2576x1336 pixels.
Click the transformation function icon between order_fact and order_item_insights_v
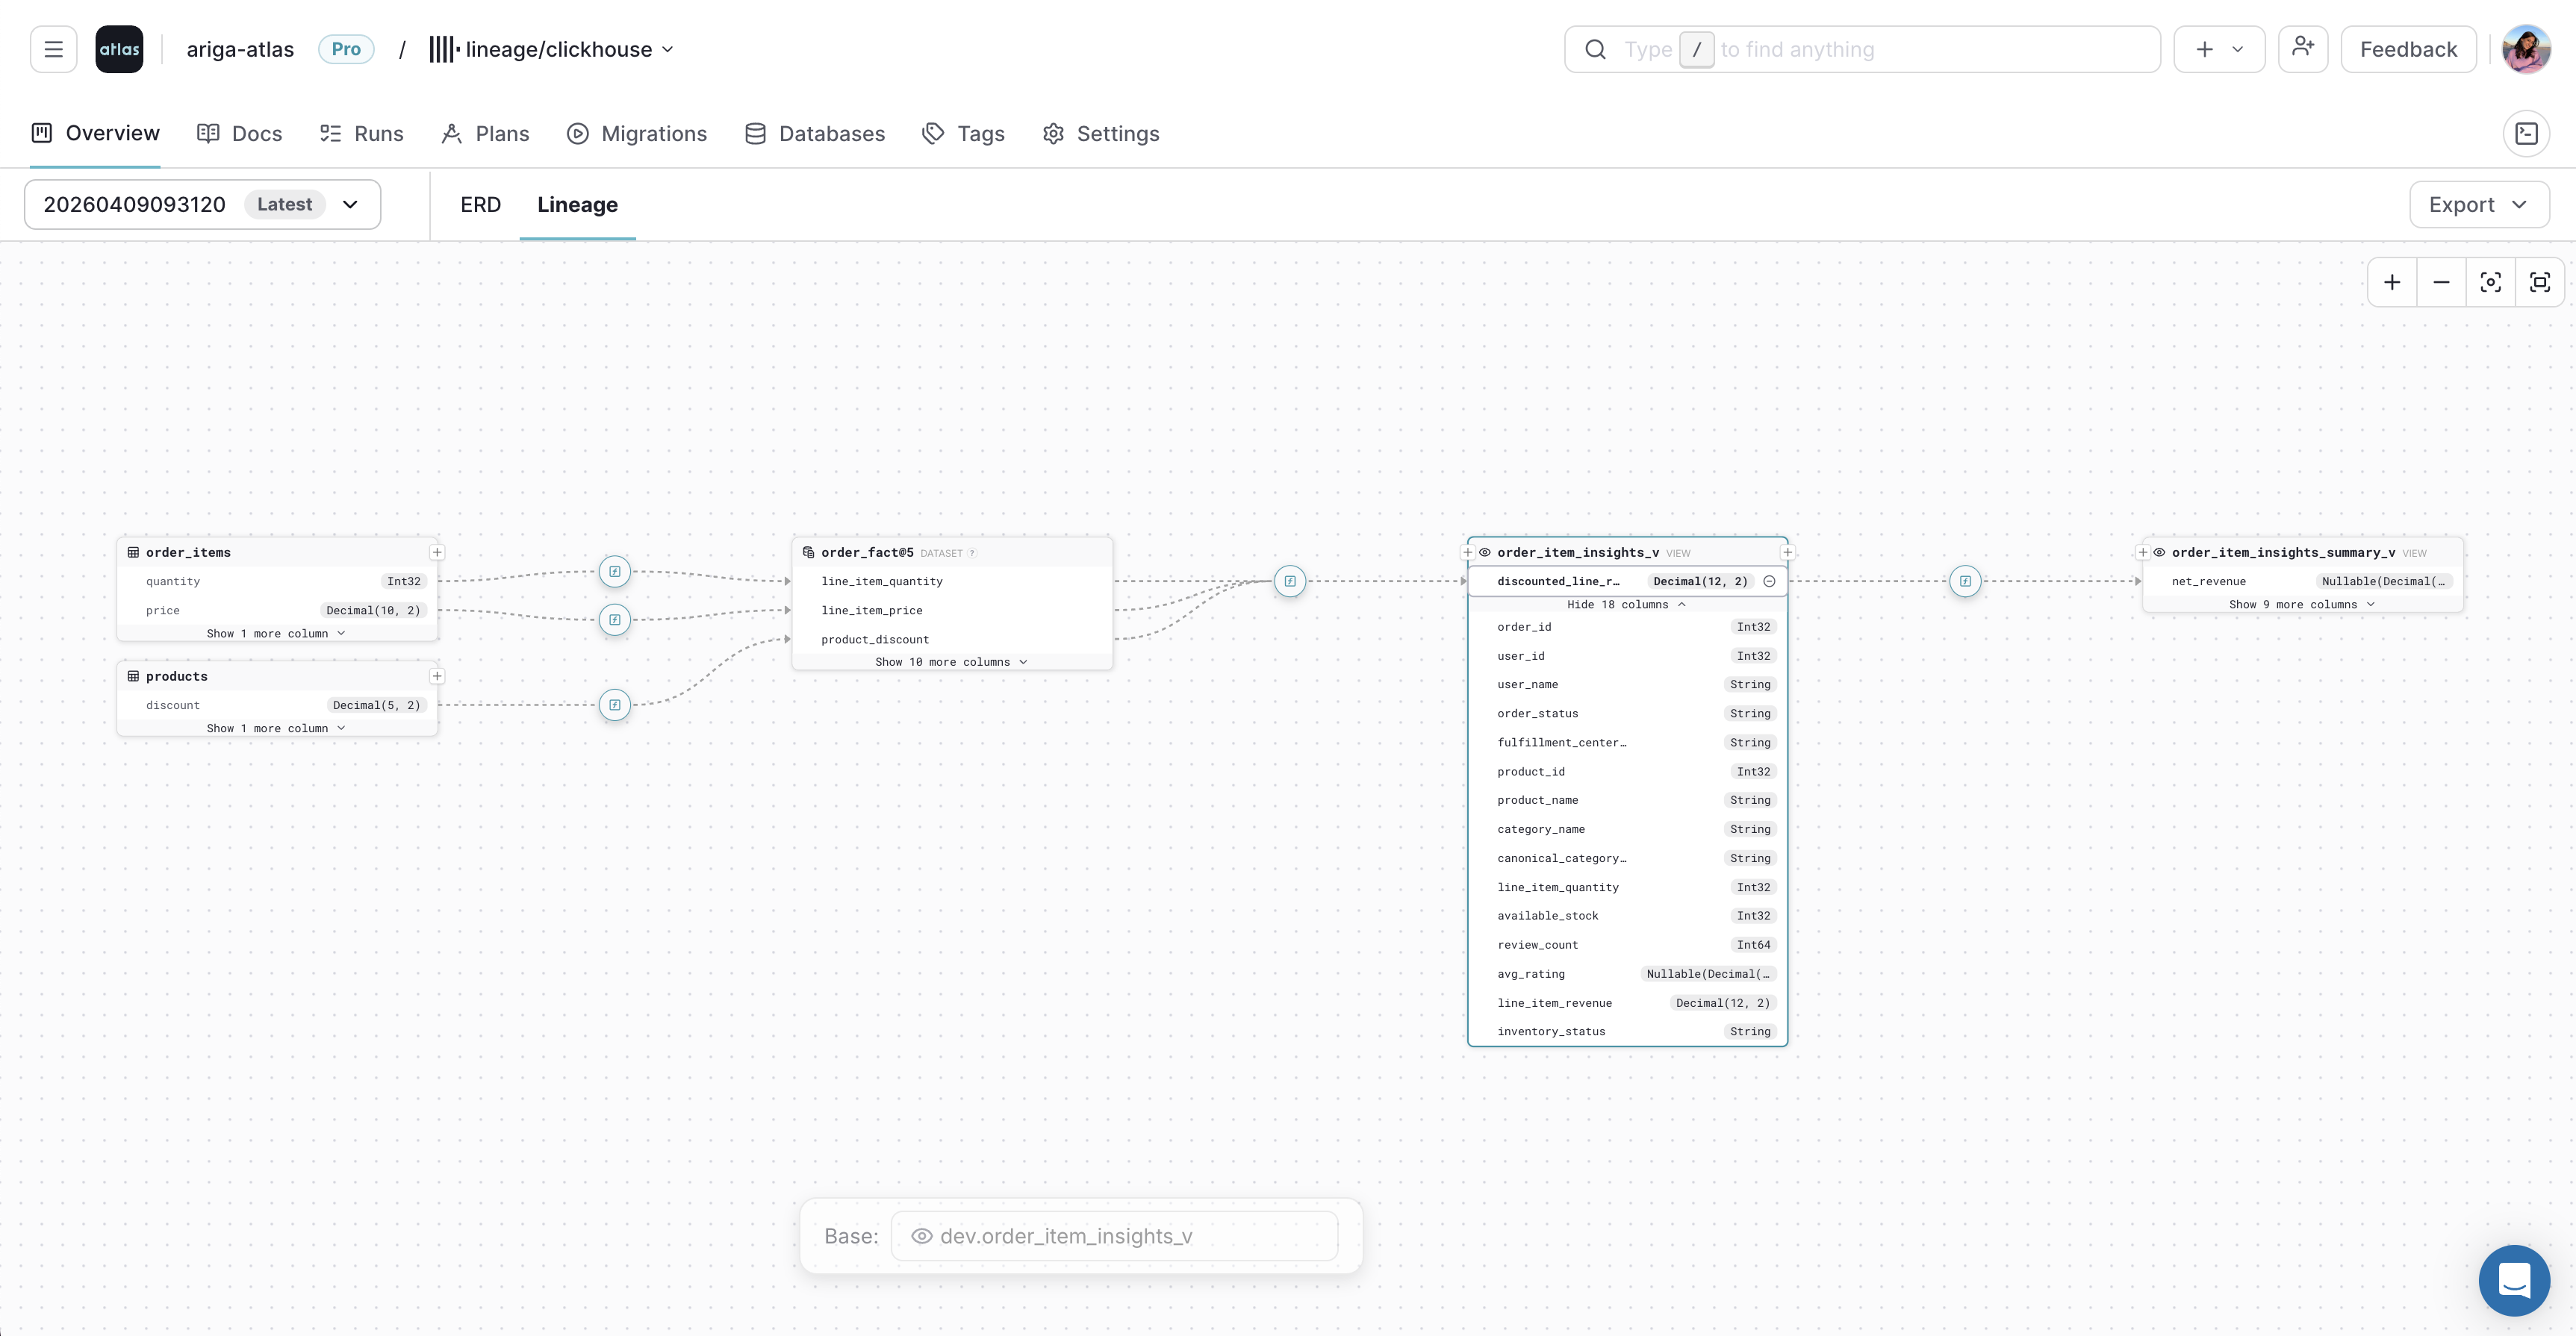click(1290, 581)
